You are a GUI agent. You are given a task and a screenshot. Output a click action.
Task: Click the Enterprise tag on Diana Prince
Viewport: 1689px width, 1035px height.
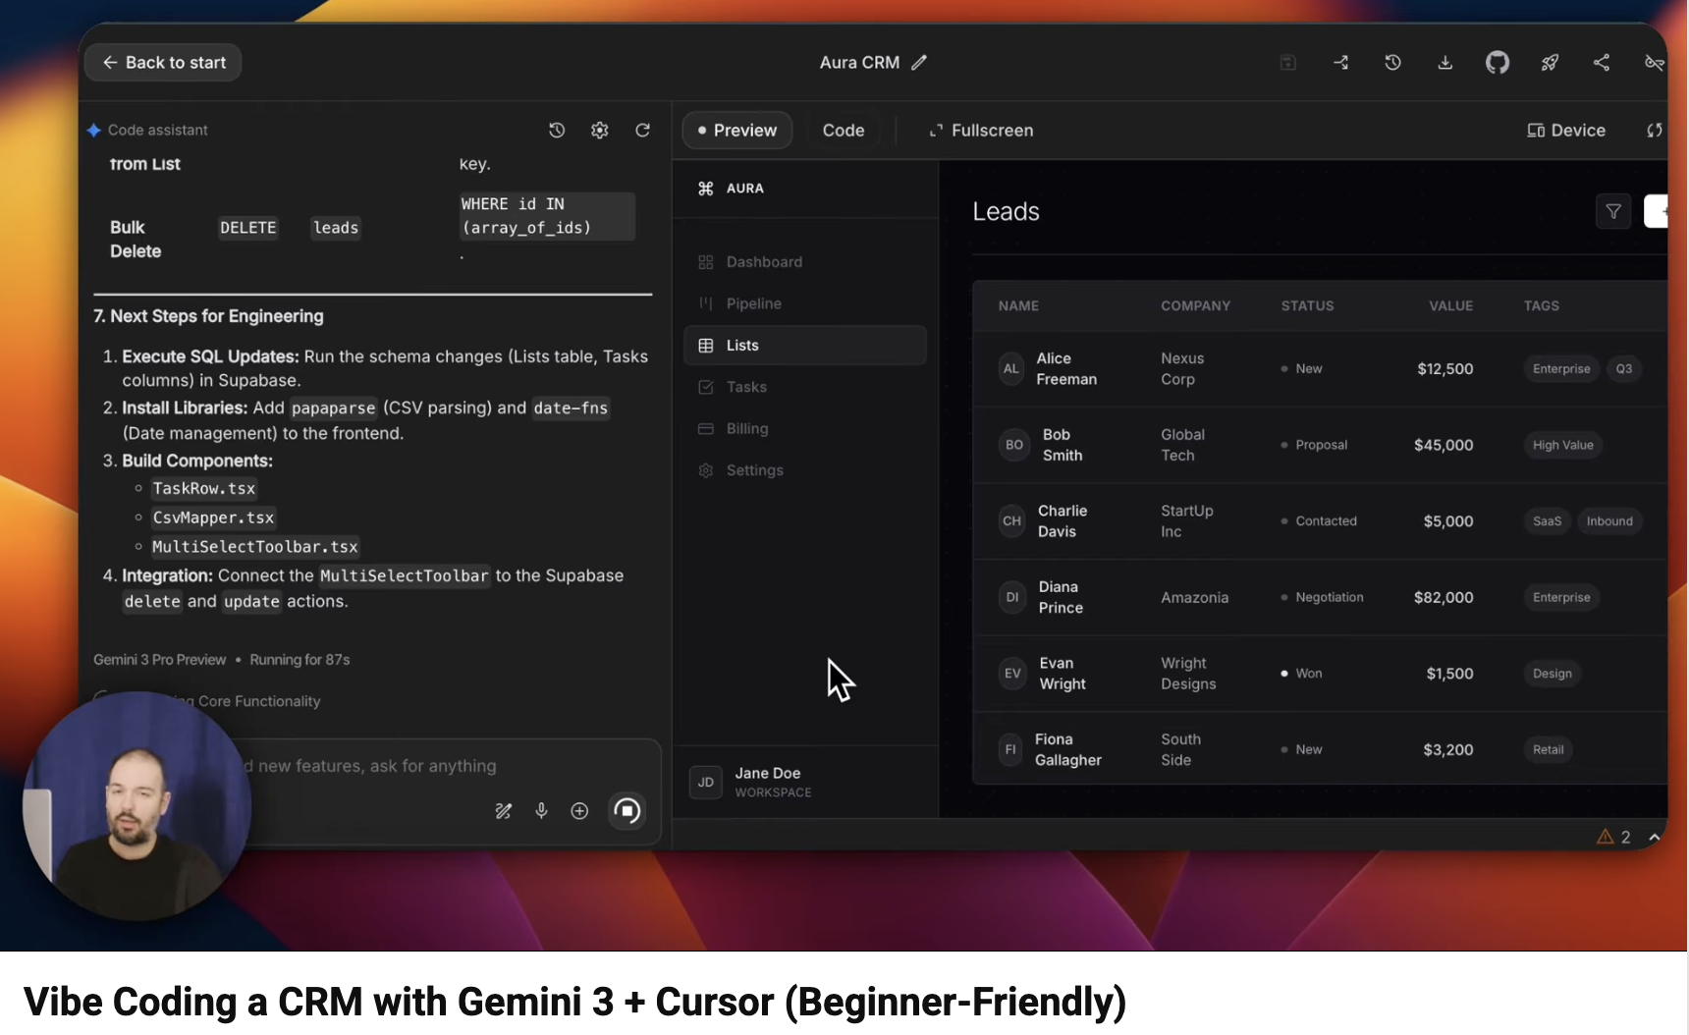click(1561, 597)
